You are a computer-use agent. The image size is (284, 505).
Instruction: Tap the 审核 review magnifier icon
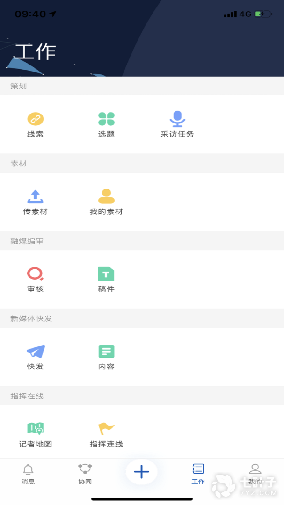(x=35, y=274)
